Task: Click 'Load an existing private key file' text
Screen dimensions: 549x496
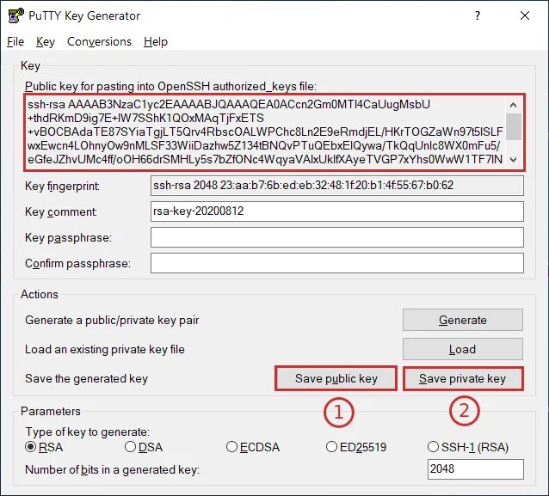Action: [x=105, y=349]
